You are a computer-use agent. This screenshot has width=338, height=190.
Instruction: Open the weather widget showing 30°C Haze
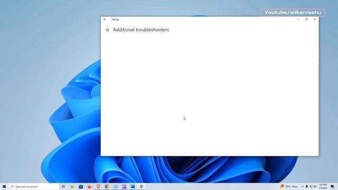pyautogui.click(x=289, y=186)
